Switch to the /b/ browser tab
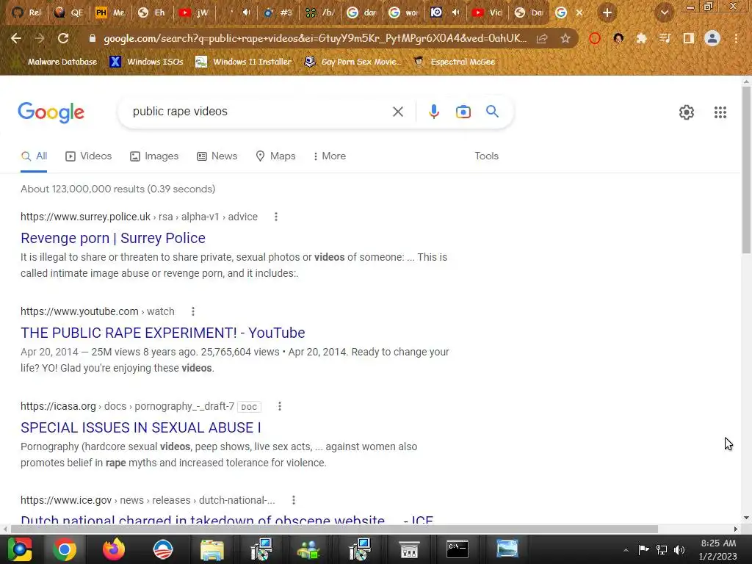The width and height of the screenshot is (752, 564). tap(321, 13)
